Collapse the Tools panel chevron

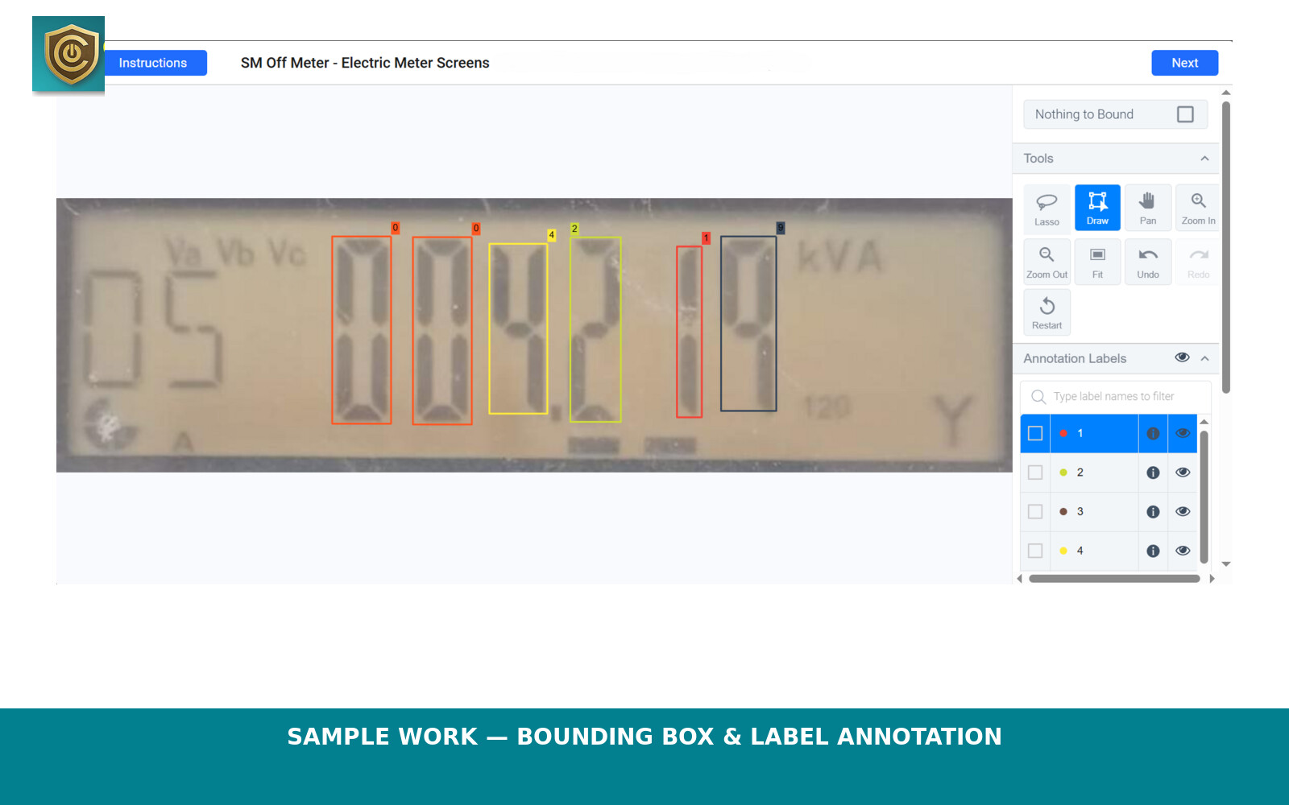pos(1204,159)
